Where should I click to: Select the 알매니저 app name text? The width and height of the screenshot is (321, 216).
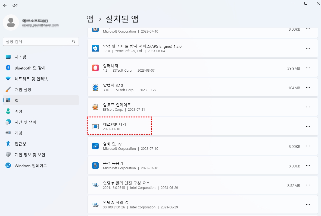point(111,66)
